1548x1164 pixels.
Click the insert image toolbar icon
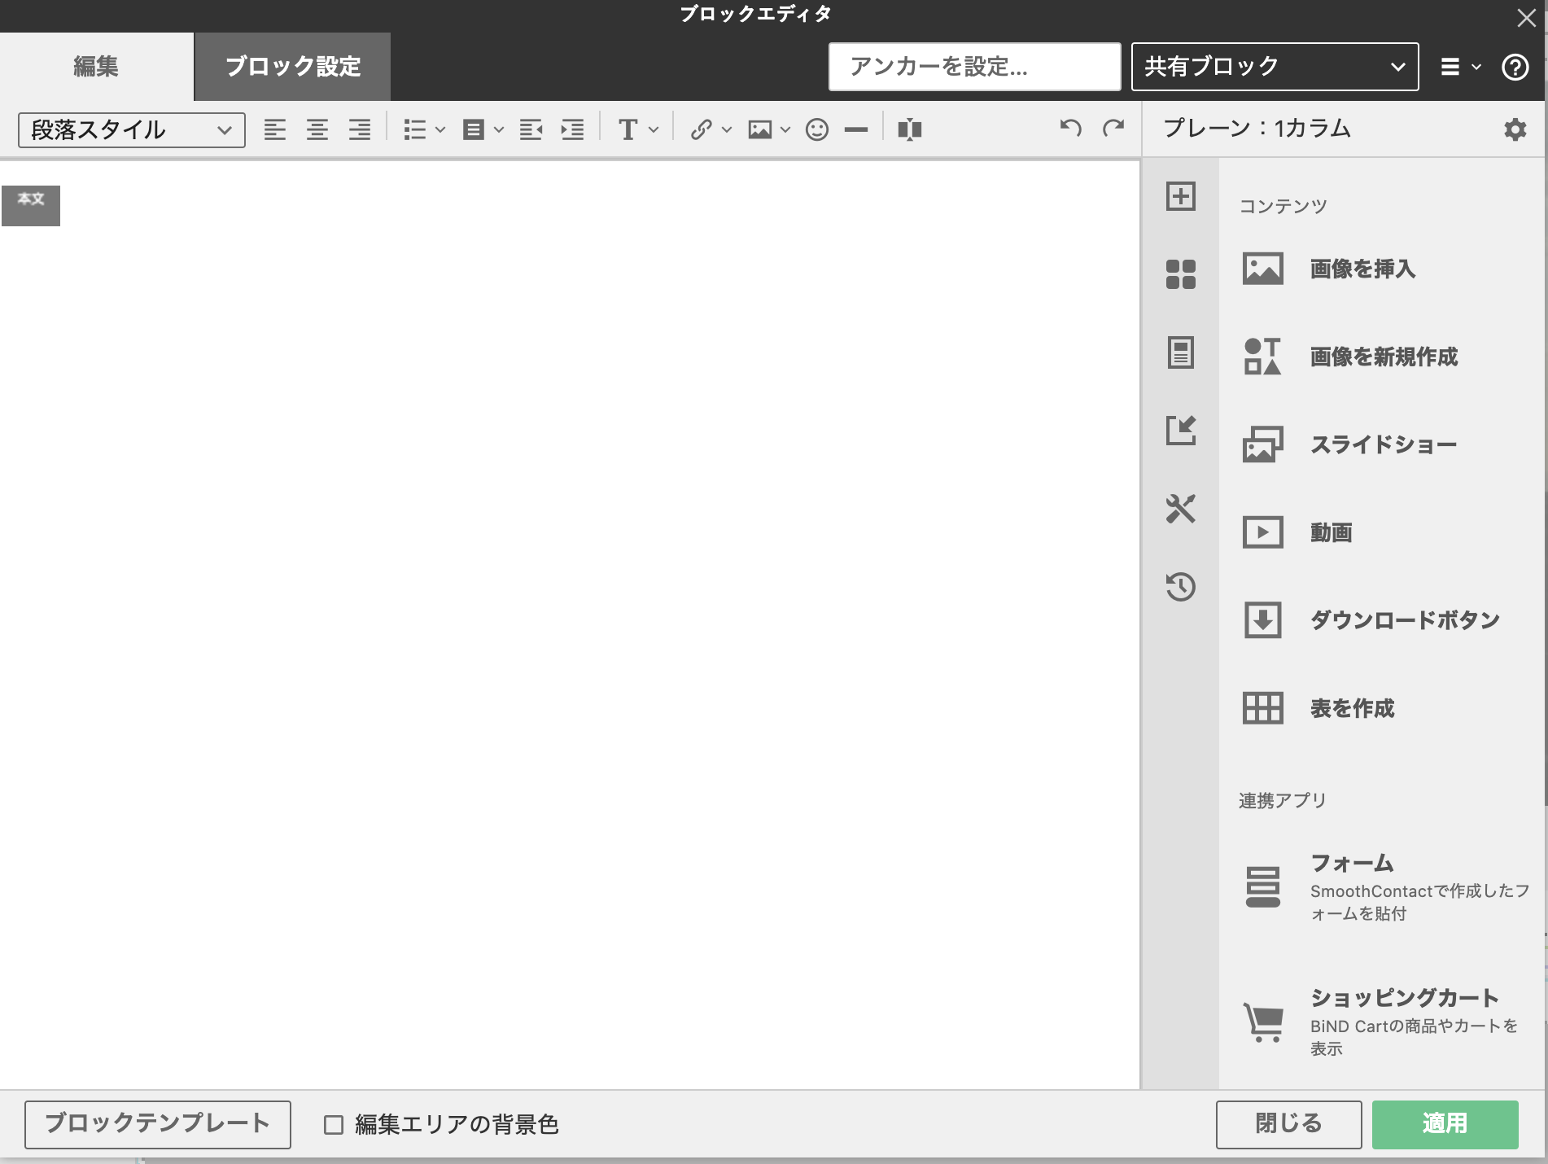point(760,129)
